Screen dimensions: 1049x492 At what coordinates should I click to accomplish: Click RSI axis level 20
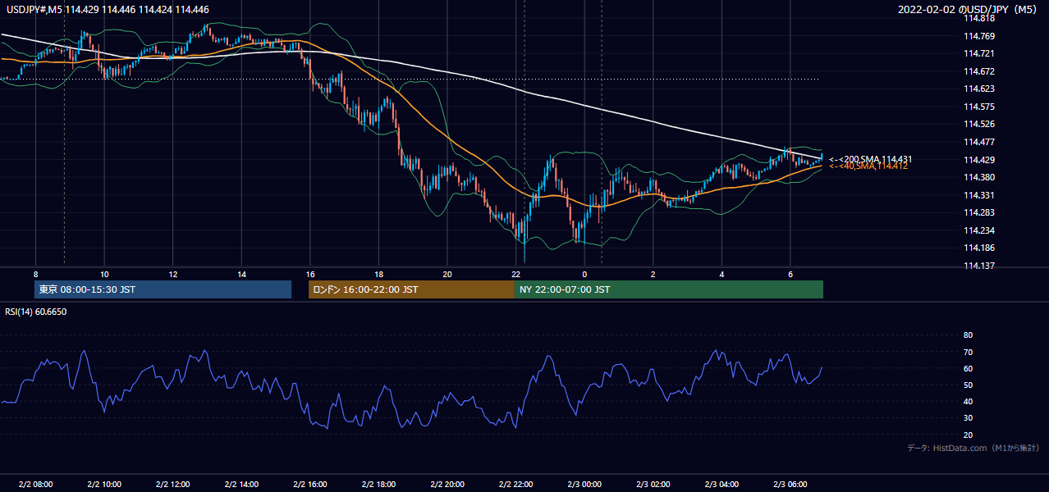coord(969,435)
